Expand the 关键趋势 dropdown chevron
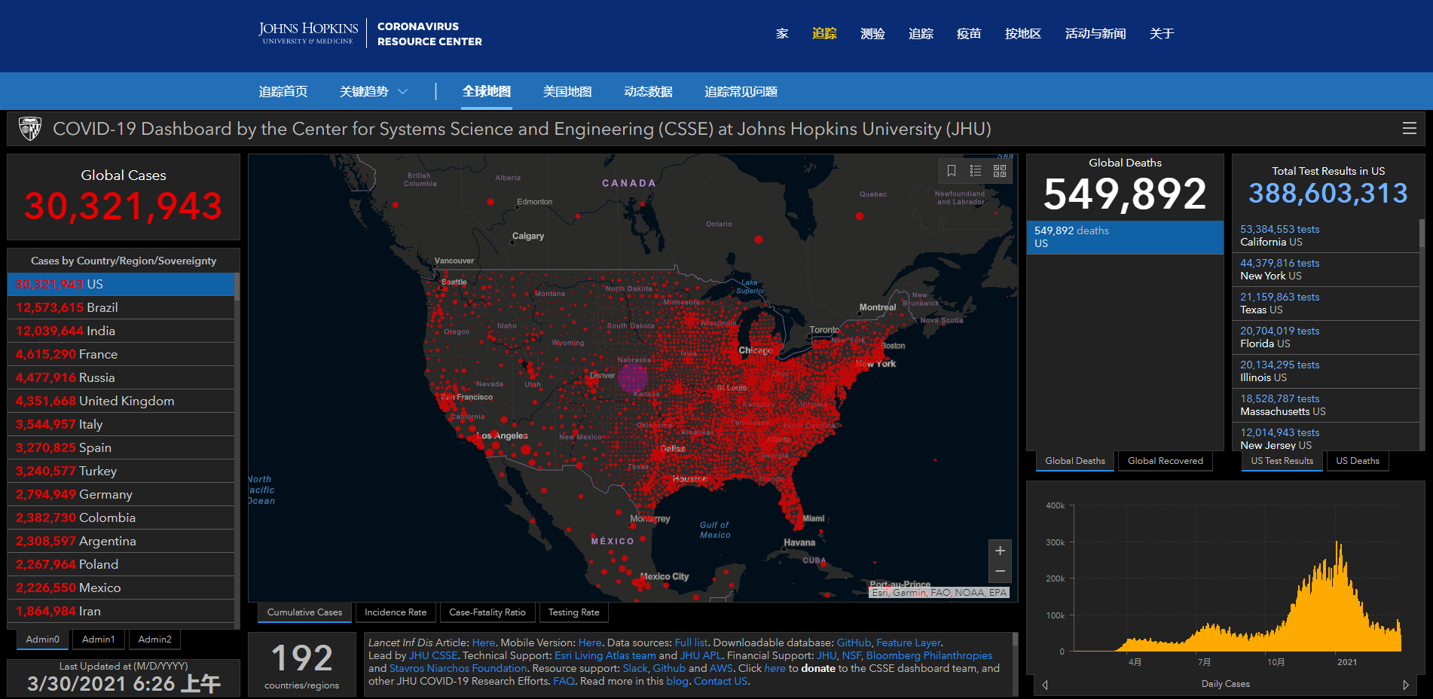Viewport: 1433px width, 699px height. [x=403, y=92]
